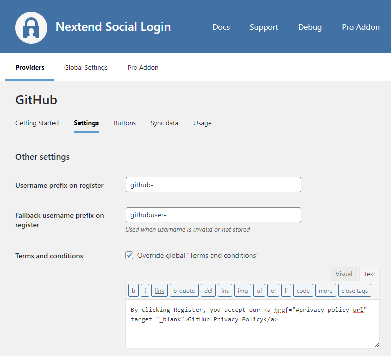Visit the Debug page from header

[x=310, y=27]
